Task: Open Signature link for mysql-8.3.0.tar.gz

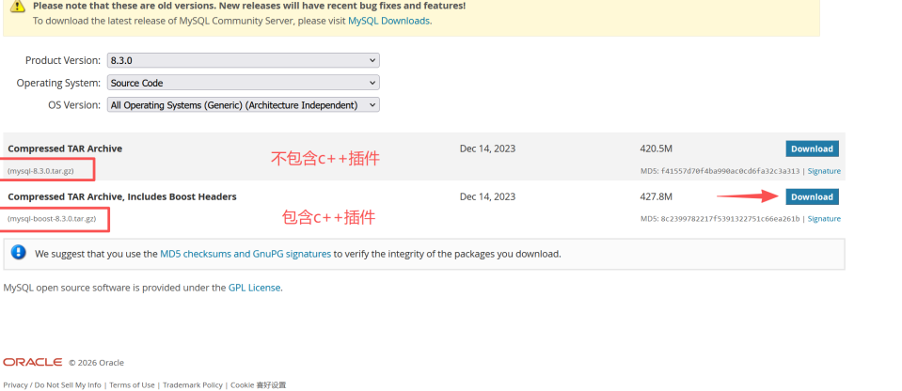Action: click(x=824, y=171)
